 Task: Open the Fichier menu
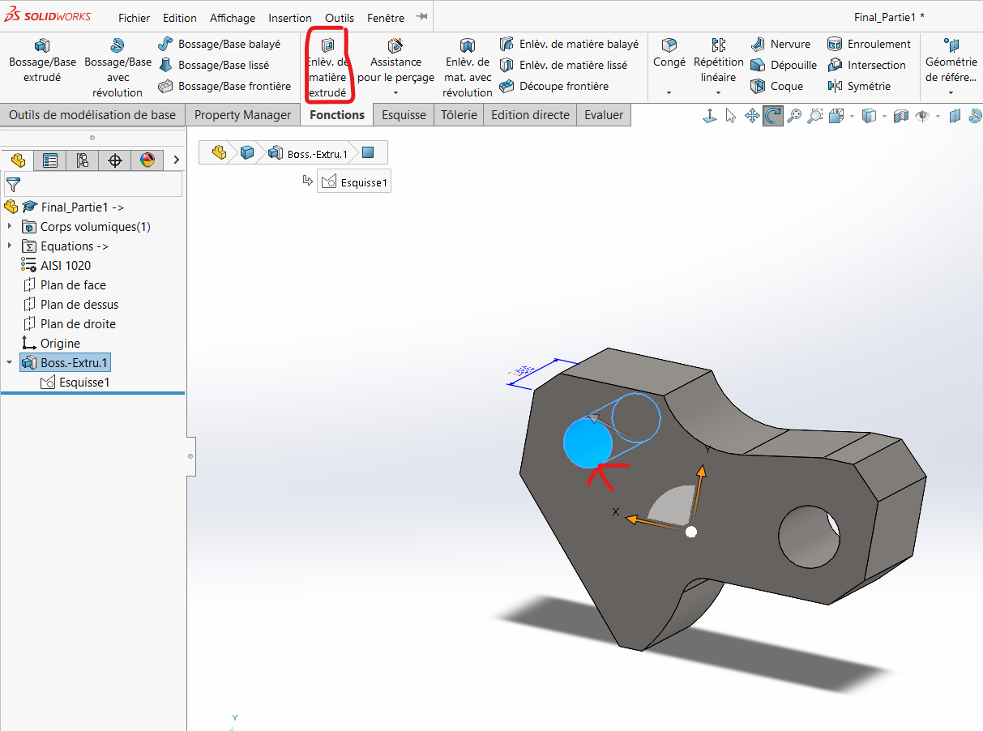coord(134,18)
